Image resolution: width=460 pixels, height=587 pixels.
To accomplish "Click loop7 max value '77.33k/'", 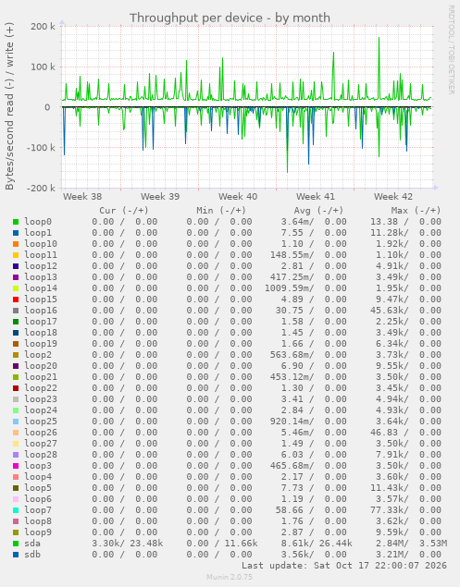I will 390,510.
